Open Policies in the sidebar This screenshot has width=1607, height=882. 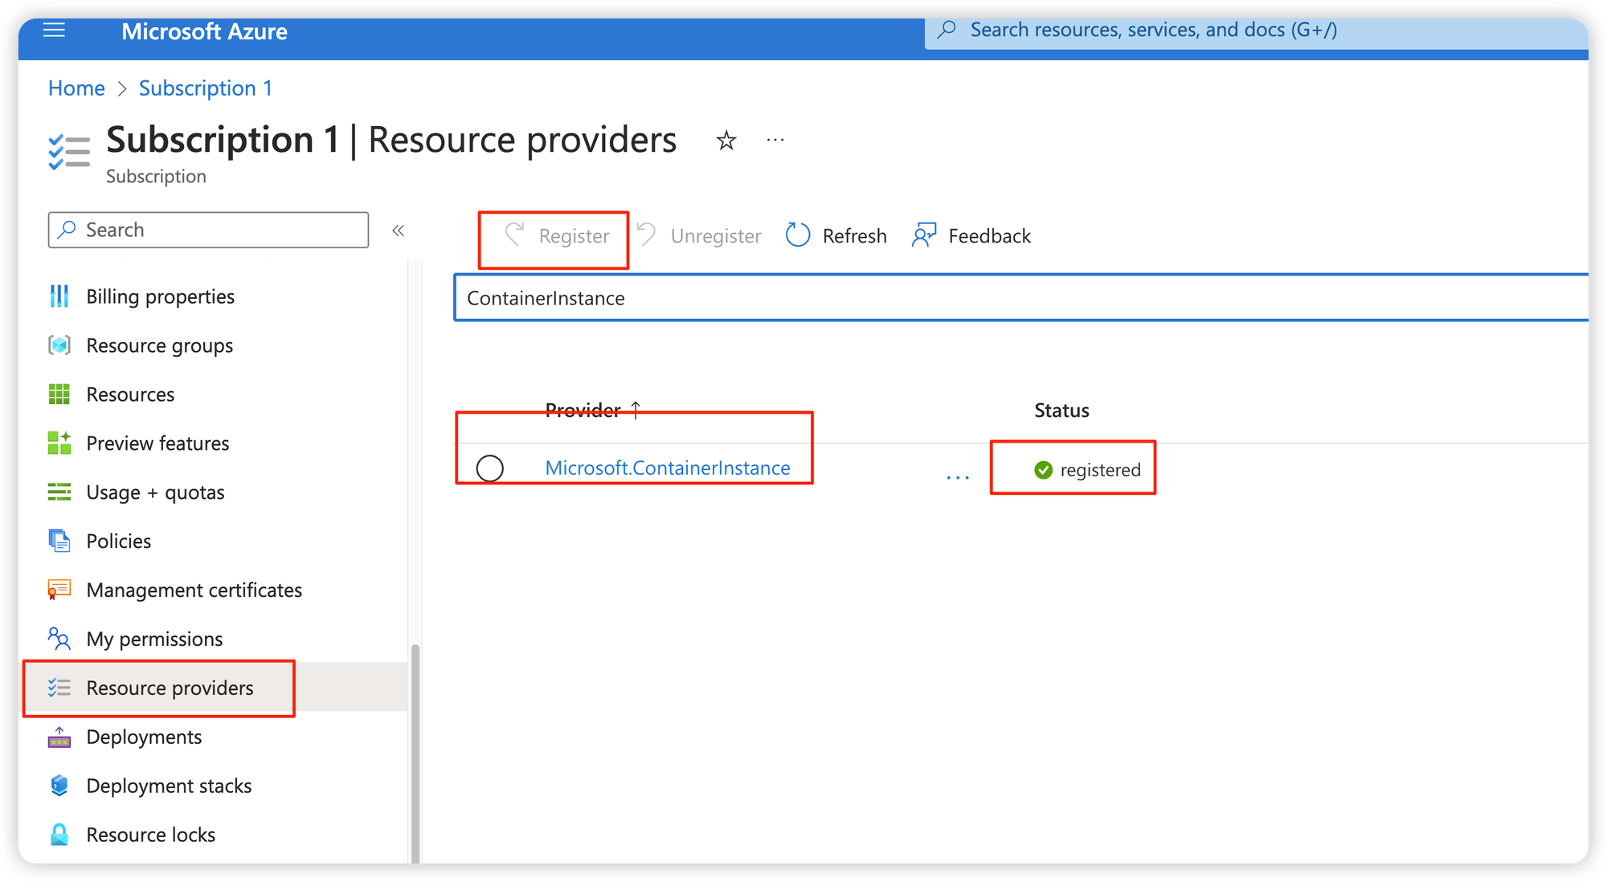click(x=119, y=541)
